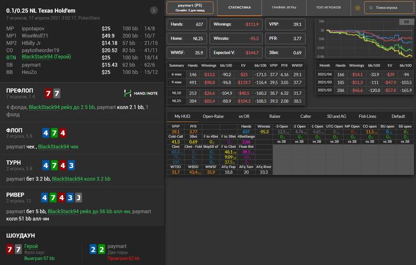The width and height of the screenshot is (416, 265).
Task: Click the next hand arrow button
Action: point(153,10)
